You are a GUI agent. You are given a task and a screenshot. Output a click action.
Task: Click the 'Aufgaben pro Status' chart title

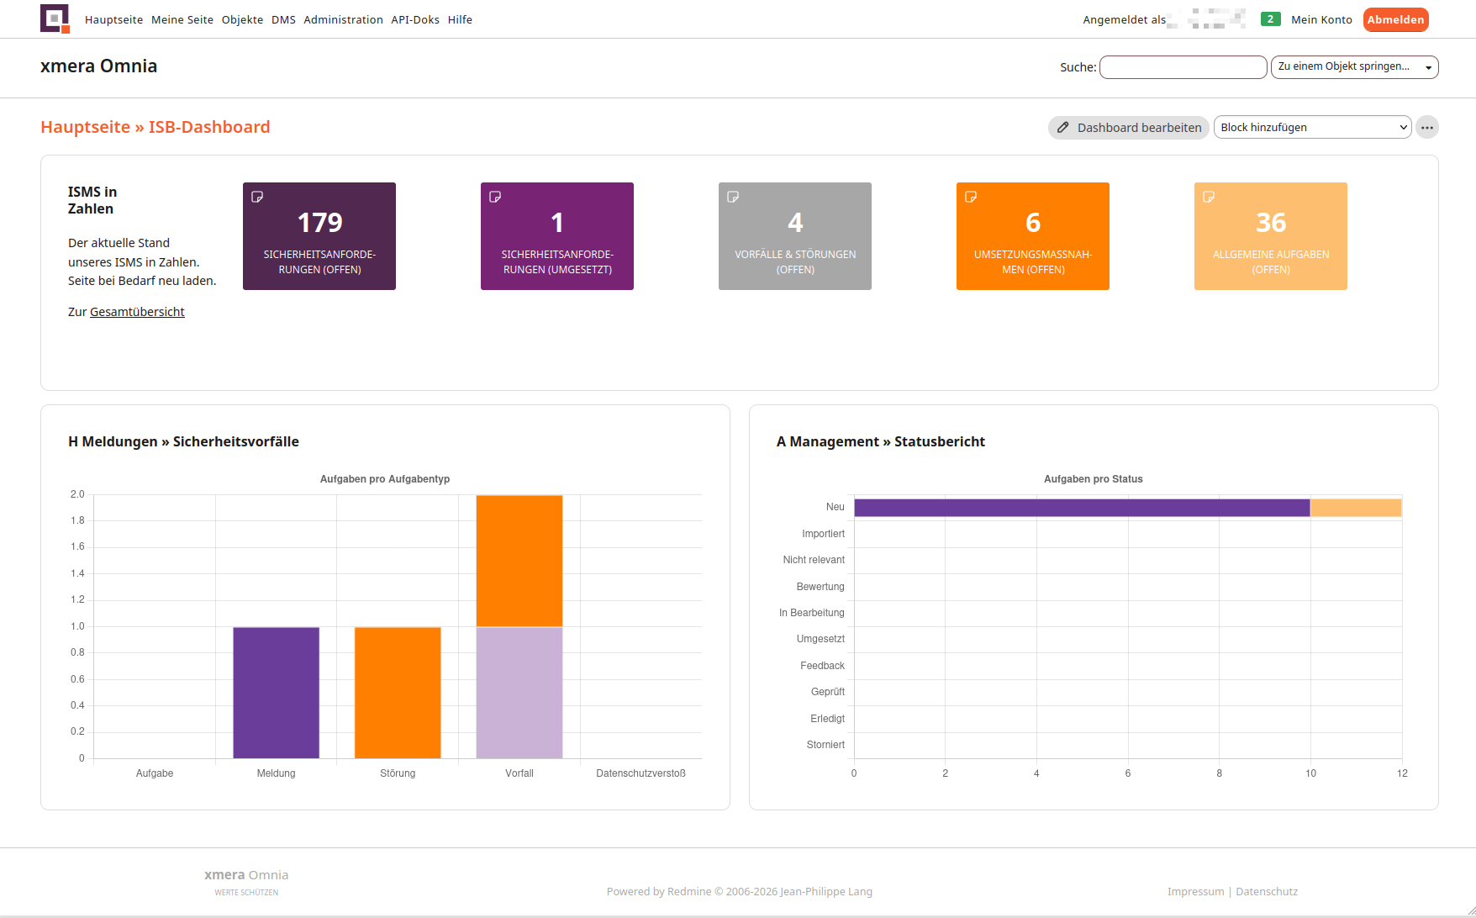point(1094,479)
